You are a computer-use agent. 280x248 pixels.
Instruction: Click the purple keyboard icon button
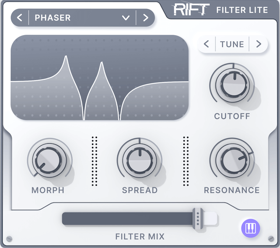pos(251,228)
